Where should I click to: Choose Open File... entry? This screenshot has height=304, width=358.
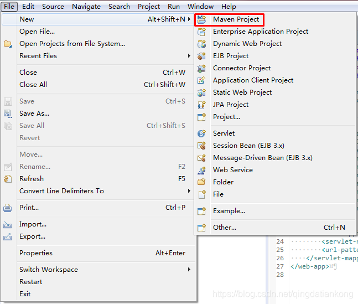pyautogui.click(x=98, y=32)
